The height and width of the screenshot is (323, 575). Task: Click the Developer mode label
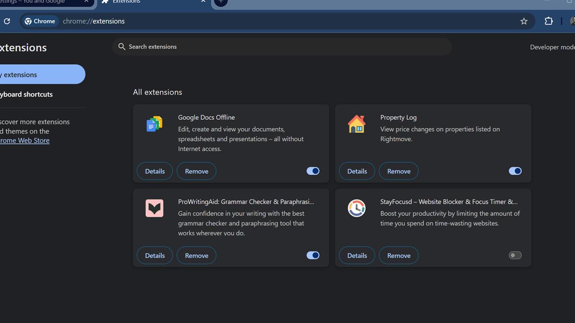(552, 47)
